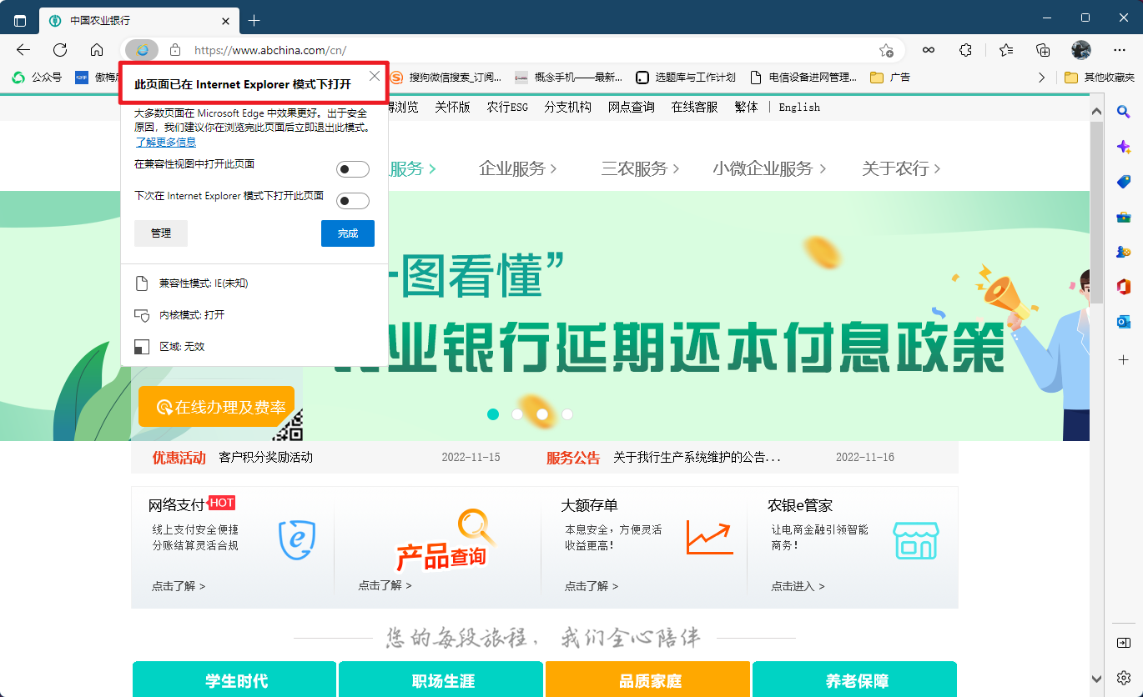Screen dimensions: 1143x697
Task: Click the 完成 button in the IE mode dialog
Action: tap(347, 233)
